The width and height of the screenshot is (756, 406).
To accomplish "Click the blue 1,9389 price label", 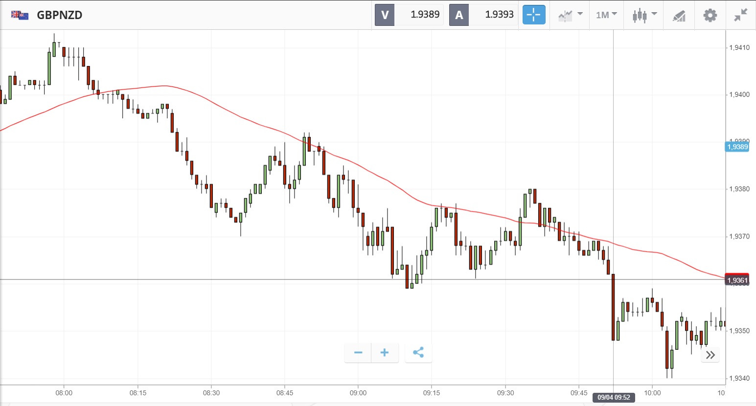I will click(x=737, y=147).
